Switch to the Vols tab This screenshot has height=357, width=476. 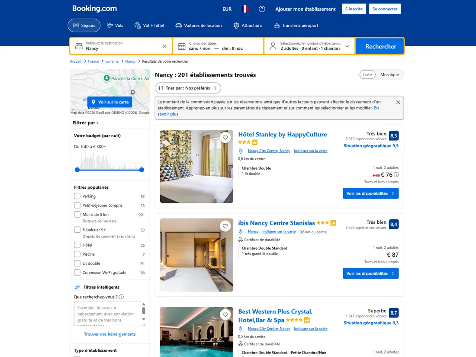(x=115, y=26)
